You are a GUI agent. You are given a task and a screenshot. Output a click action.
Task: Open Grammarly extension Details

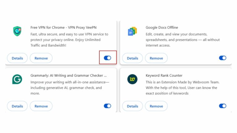(17, 106)
